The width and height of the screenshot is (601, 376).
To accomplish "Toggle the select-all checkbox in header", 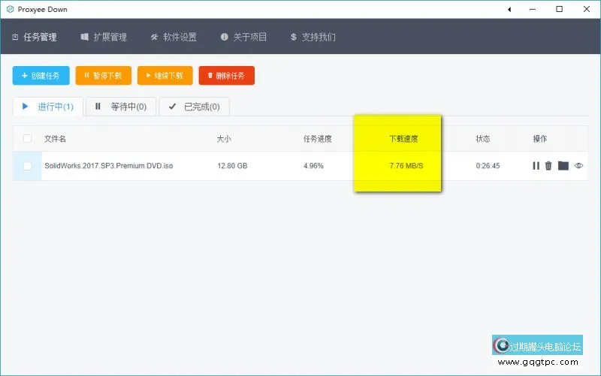I will [28, 139].
